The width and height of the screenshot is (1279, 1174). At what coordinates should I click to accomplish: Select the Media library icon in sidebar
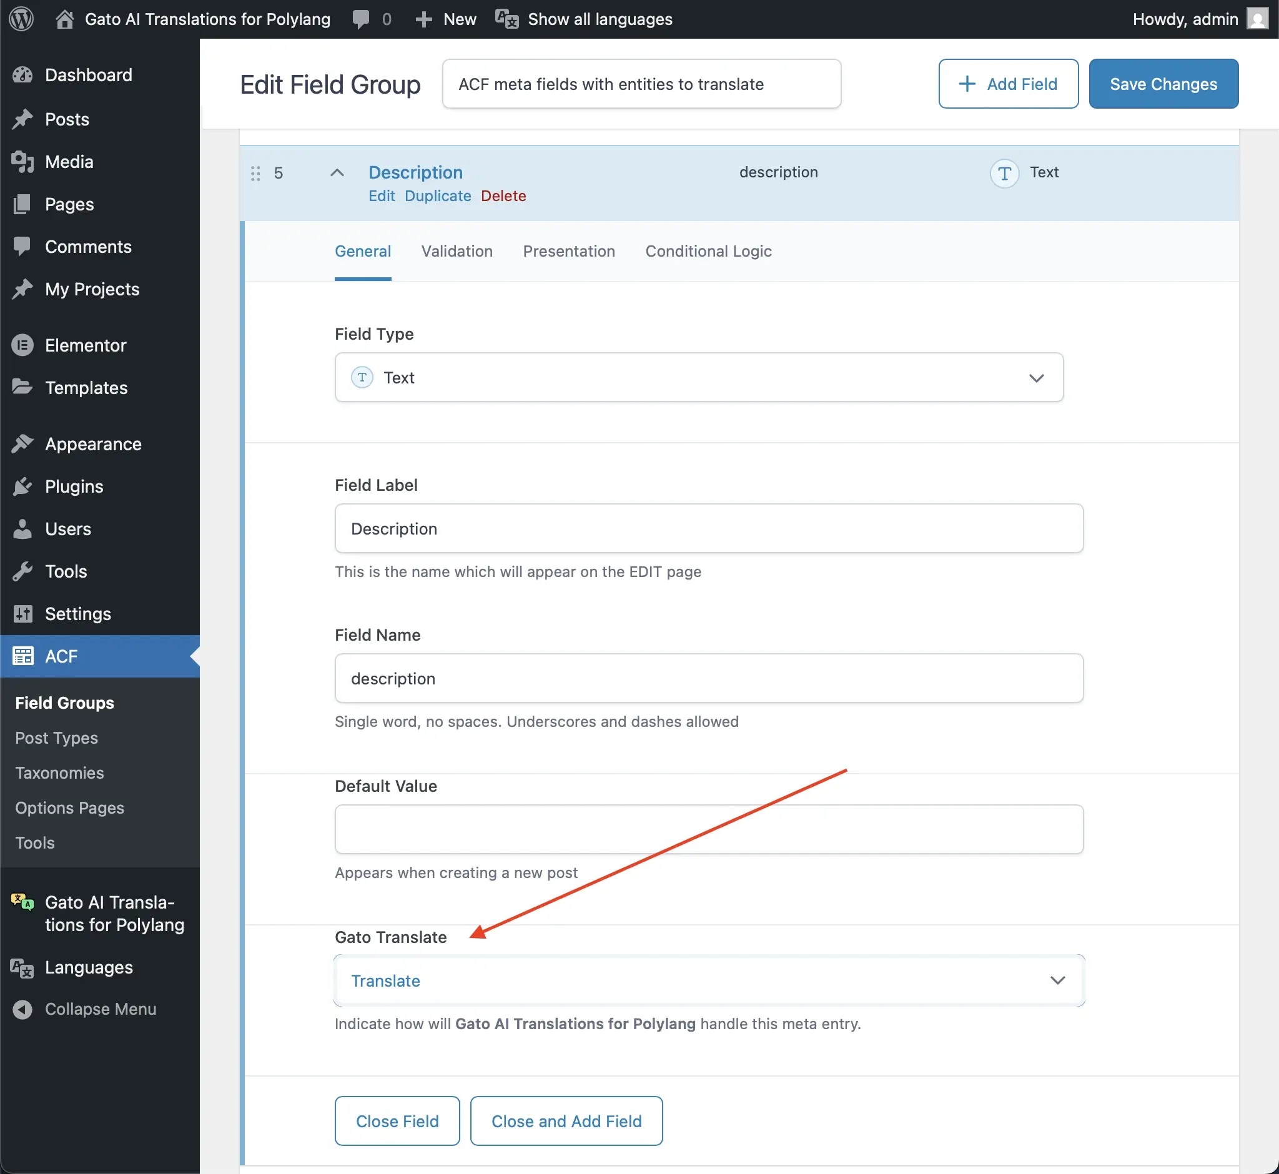[x=23, y=161]
